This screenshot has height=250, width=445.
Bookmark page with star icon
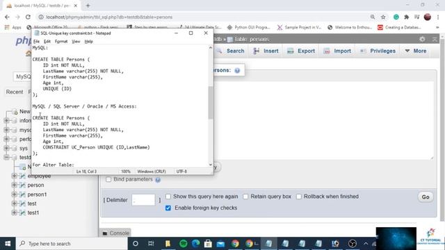[383, 17]
